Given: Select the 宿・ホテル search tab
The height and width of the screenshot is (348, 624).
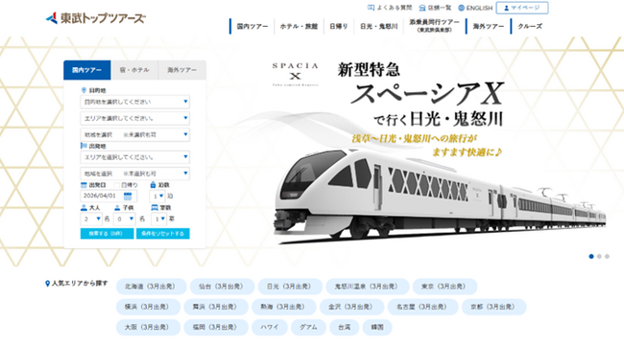Looking at the screenshot, I should pyautogui.click(x=134, y=70).
